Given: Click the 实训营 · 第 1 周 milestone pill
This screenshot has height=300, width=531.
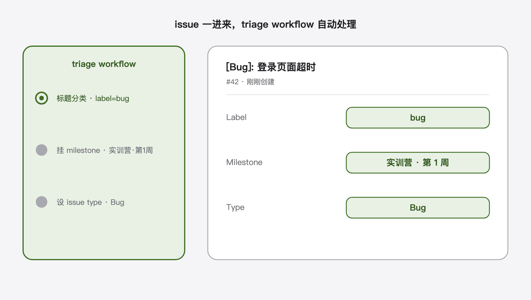Looking at the screenshot, I should pyautogui.click(x=418, y=163).
